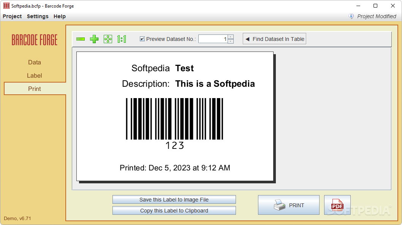Image resolution: width=402 pixels, height=225 pixels.
Task: Click the Project Modified info icon
Action: tap(351, 16)
